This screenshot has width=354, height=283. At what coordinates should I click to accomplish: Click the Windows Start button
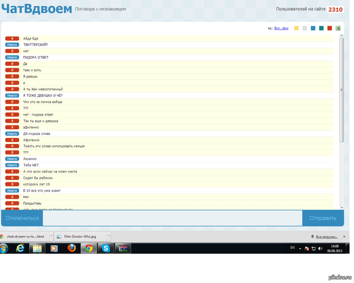5,248
